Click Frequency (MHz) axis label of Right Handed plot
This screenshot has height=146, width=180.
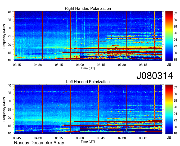[x=4, y=36]
